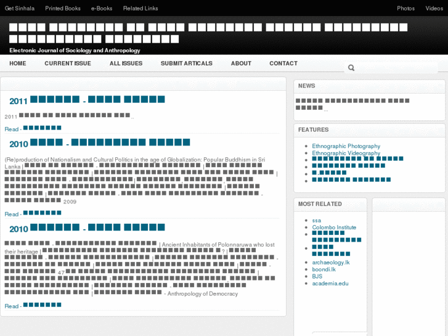Screen dimensions: 448x336
Task: Open the Ethnographic Photography feature
Action: 346,146
